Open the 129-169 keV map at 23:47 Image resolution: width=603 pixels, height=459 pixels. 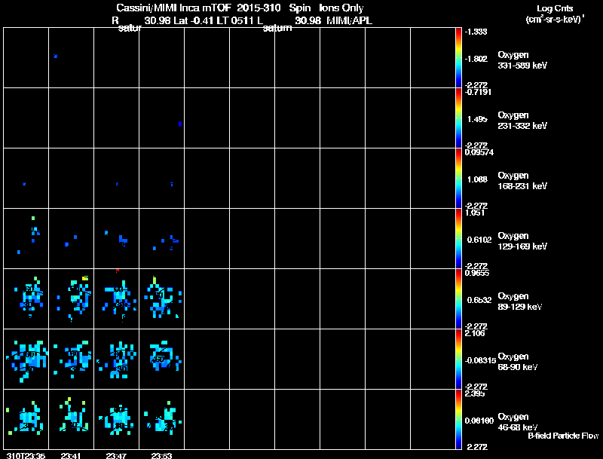117,238
